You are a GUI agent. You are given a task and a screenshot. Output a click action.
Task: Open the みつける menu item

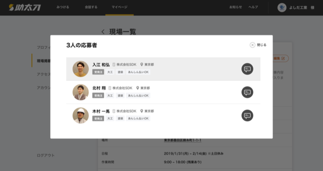tap(63, 7)
